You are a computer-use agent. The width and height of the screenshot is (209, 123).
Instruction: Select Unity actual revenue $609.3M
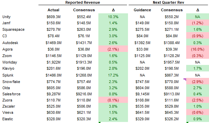[53, 17]
